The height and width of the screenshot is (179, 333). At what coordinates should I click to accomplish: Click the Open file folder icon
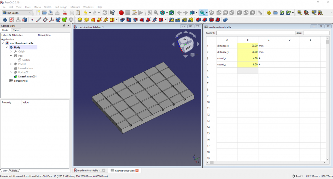(44, 13)
